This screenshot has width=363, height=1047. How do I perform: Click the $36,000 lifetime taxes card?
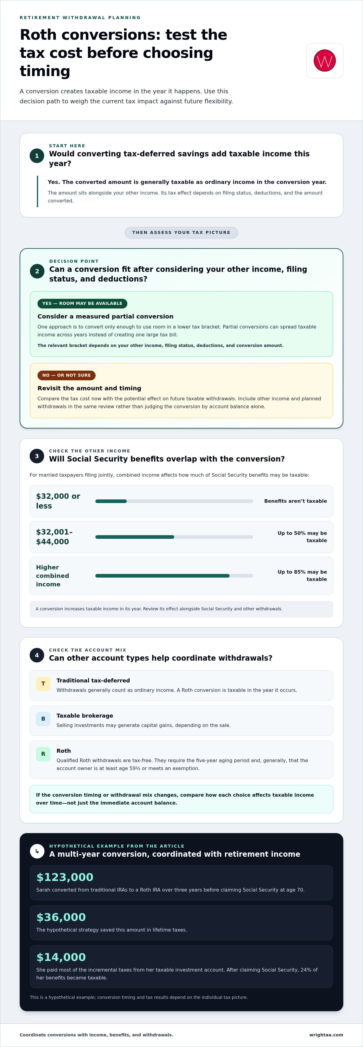tap(181, 923)
